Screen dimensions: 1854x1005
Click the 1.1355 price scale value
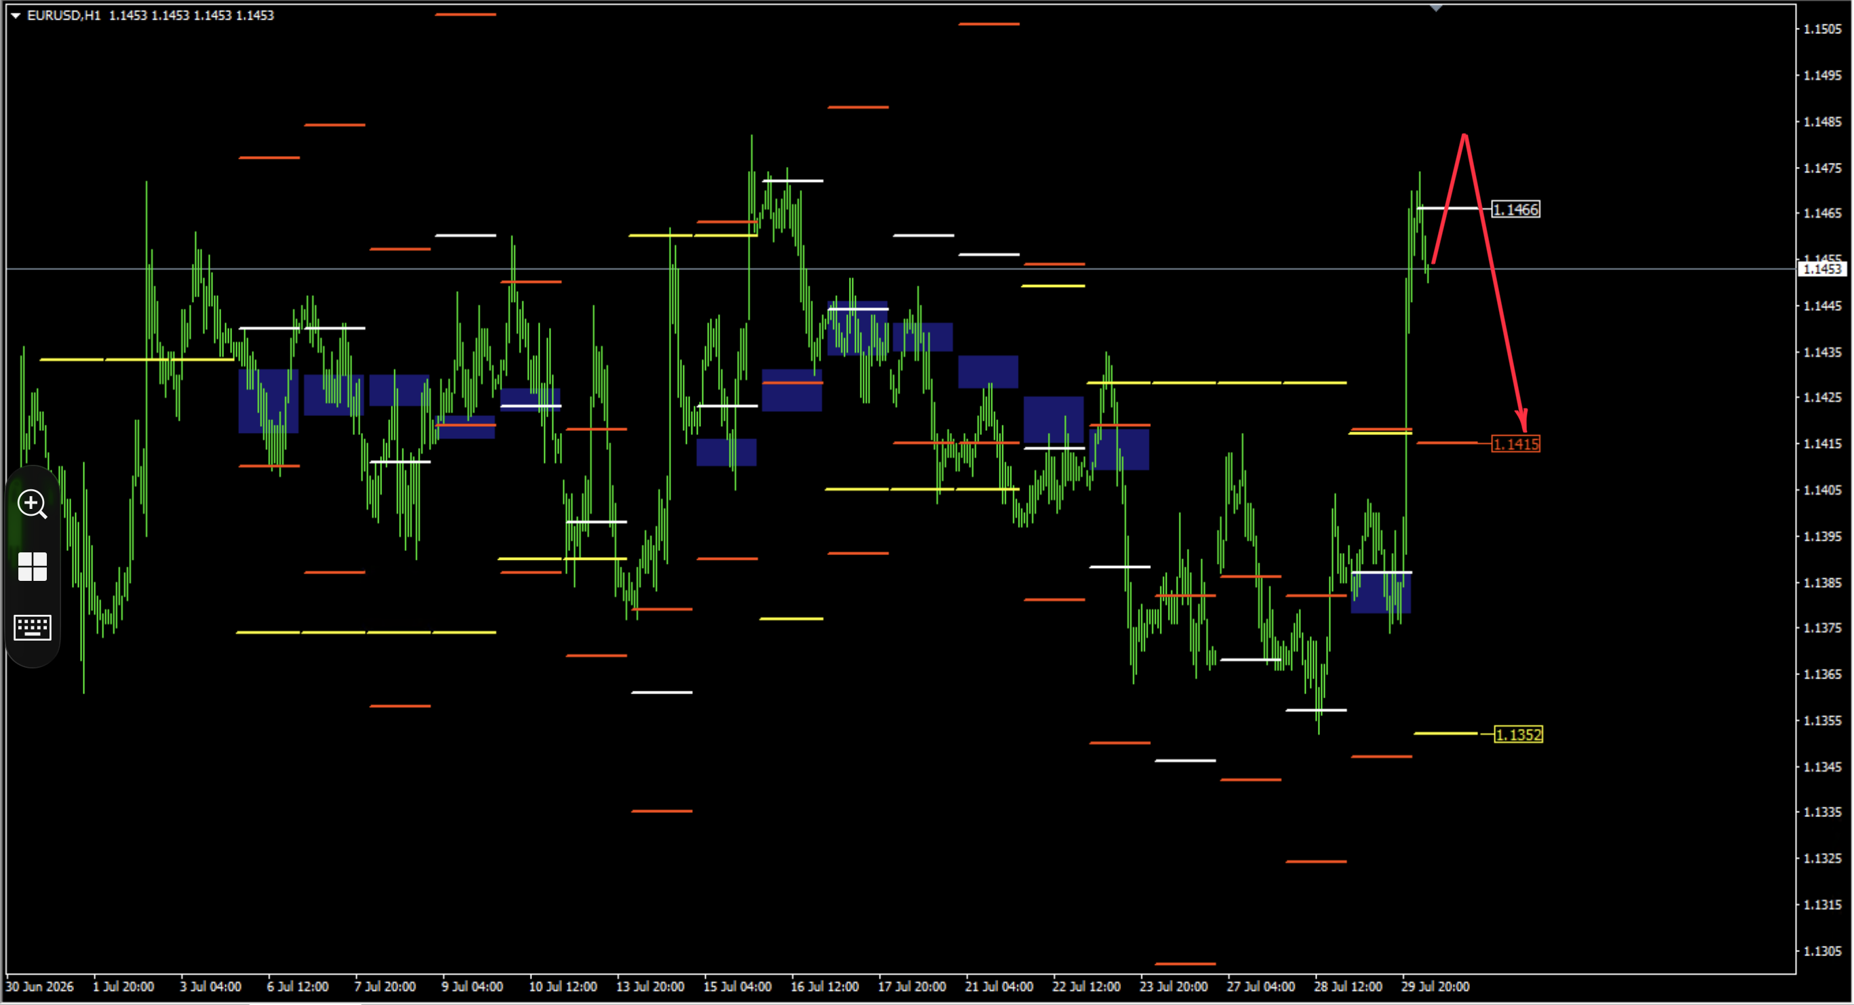[x=1822, y=721]
